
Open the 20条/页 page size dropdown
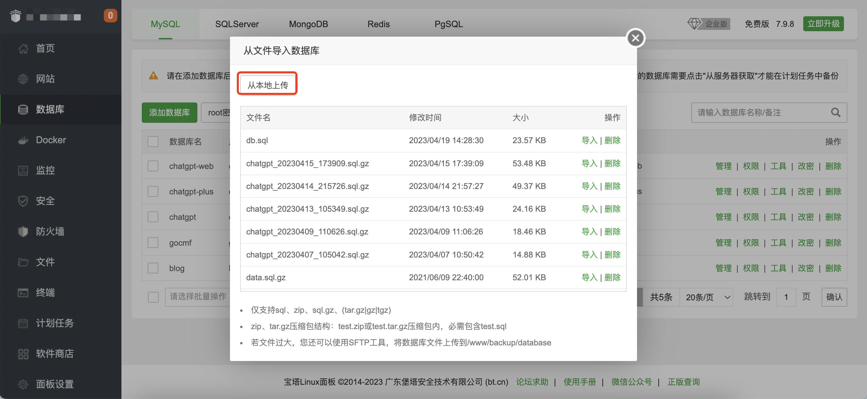tap(707, 297)
